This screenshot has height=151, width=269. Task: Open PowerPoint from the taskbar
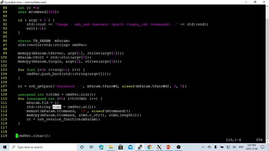169,147
